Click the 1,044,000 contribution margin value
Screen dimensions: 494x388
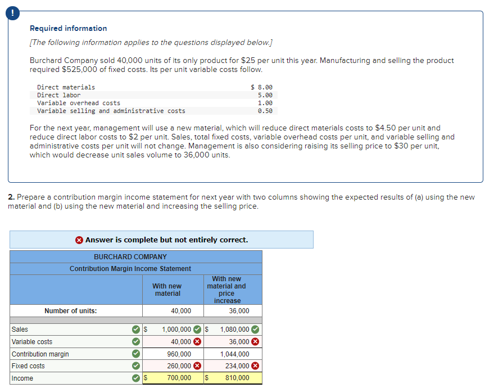click(235, 354)
